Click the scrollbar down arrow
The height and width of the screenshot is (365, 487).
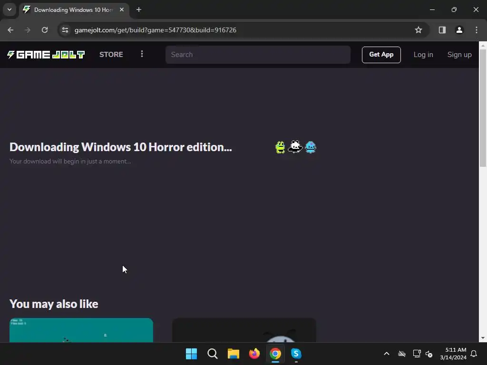[x=483, y=338]
